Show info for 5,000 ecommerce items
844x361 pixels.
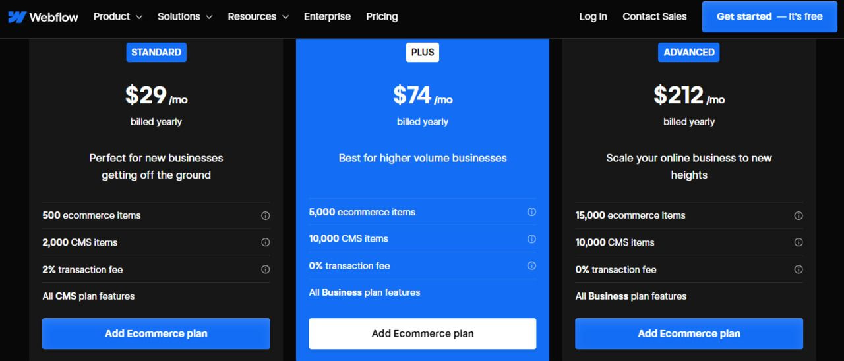[531, 212]
